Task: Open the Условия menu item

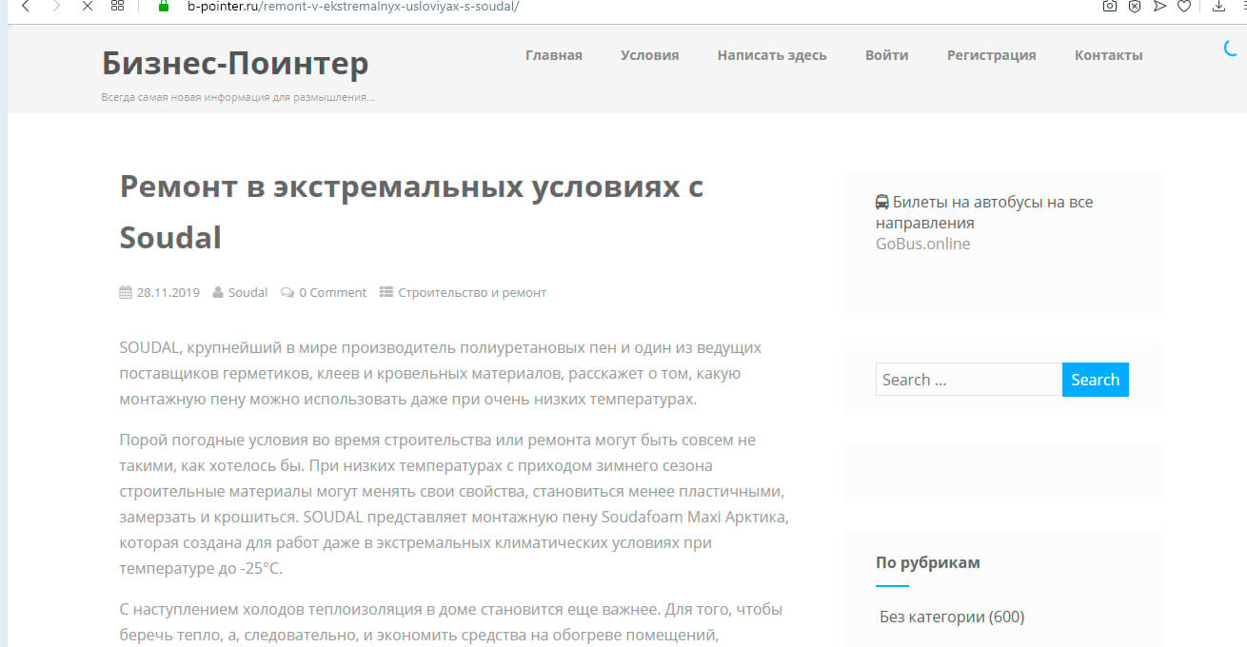Action: pos(650,55)
